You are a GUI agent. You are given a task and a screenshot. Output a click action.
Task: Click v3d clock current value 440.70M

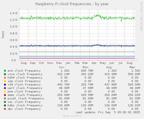(63, 85)
